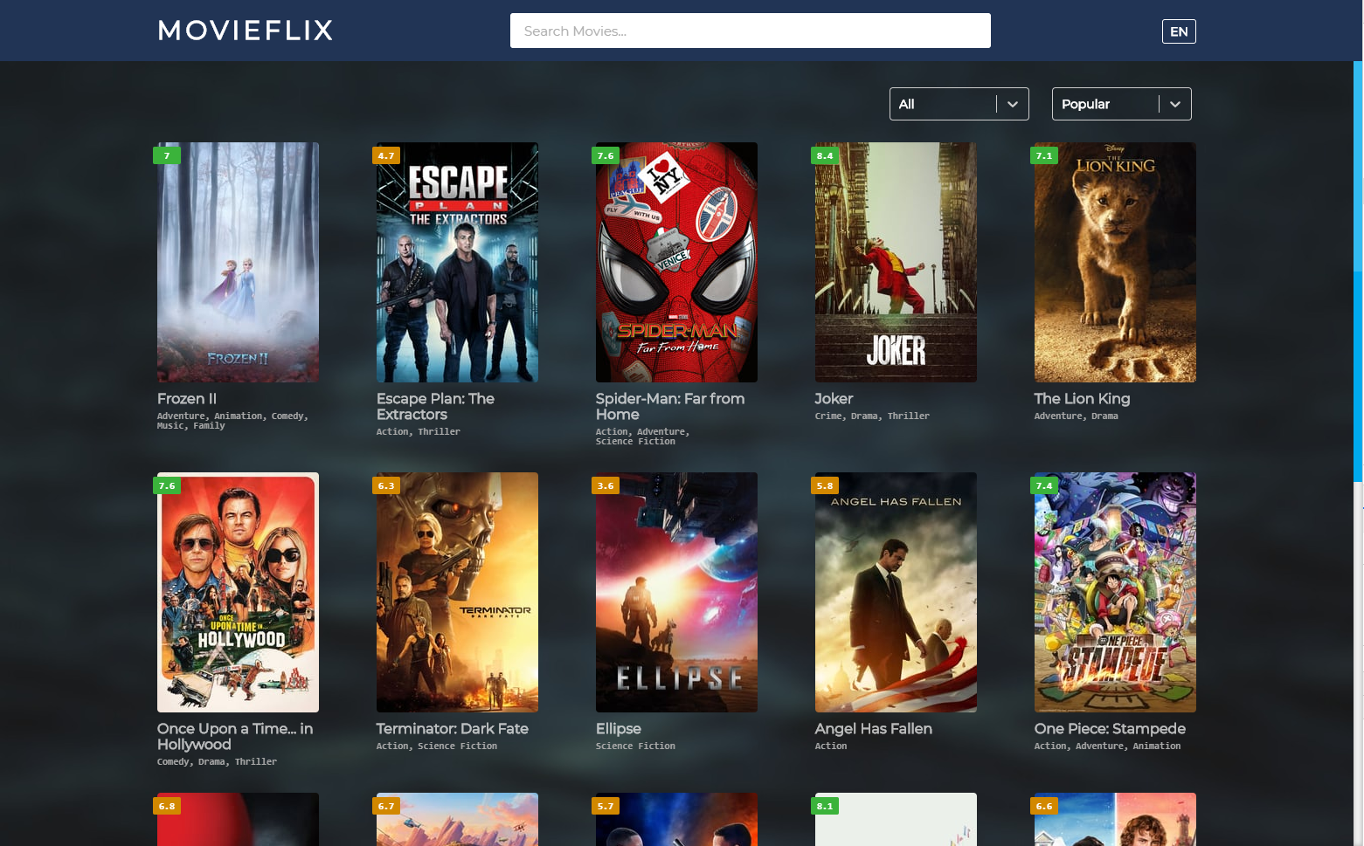1364x846 pixels.
Task: Open the Terminator: Dark Fate poster
Action: pyautogui.click(x=457, y=592)
